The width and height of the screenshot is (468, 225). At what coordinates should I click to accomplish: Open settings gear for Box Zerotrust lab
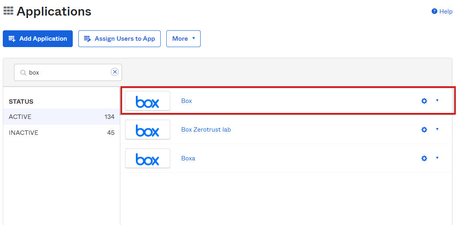[x=424, y=130]
